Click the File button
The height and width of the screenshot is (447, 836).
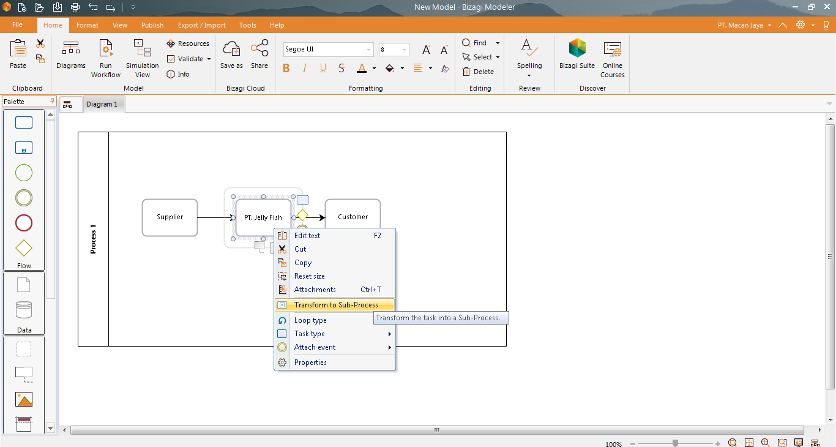click(18, 24)
